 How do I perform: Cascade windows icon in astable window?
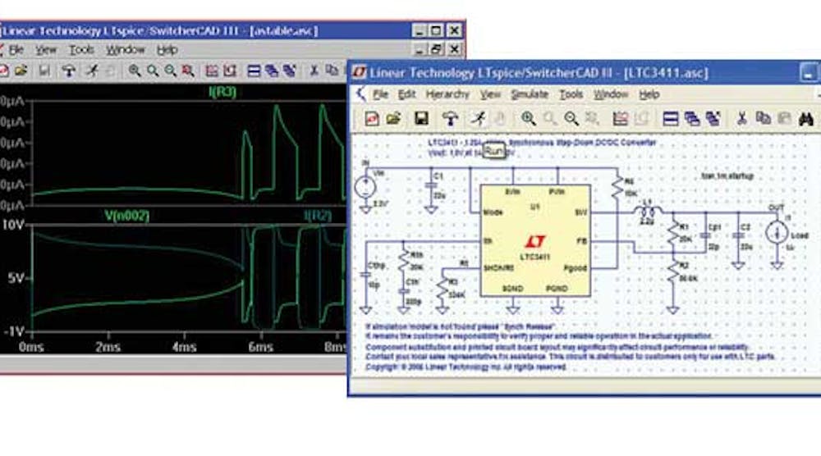pos(271,71)
